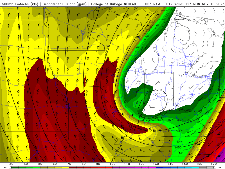The width and height of the screenshot is (225, 169).
Task: Click the 5340 height contour label
Action: (x=152, y=131)
